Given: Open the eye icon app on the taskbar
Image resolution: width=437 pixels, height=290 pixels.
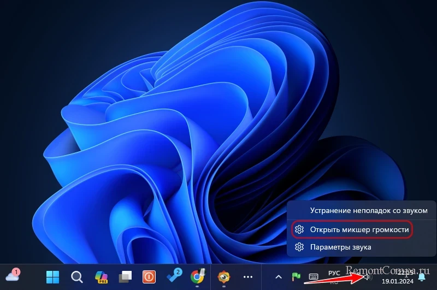Looking at the screenshot, I should tap(224, 277).
